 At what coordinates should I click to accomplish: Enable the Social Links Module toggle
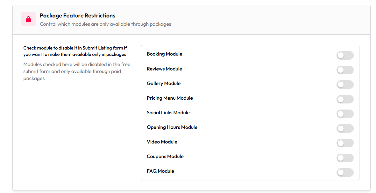pyautogui.click(x=345, y=114)
